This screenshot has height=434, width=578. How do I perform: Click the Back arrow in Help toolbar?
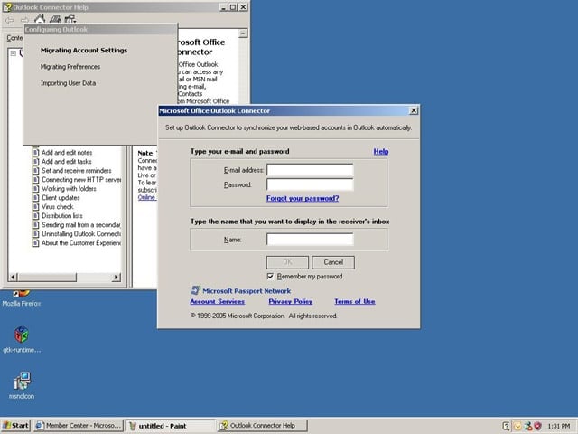(x=9, y=20)
